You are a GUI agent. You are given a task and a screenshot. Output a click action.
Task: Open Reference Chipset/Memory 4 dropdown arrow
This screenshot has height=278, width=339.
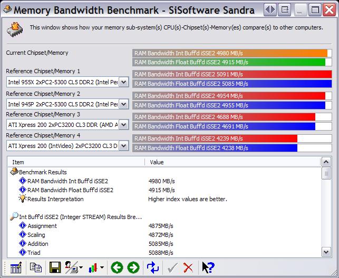124,146
